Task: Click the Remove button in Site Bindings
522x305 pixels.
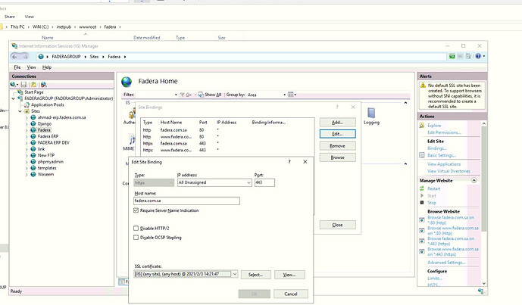Action: pos(338,146)
